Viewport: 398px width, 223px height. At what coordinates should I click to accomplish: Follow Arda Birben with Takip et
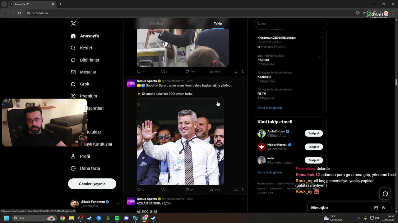[314, 133]
